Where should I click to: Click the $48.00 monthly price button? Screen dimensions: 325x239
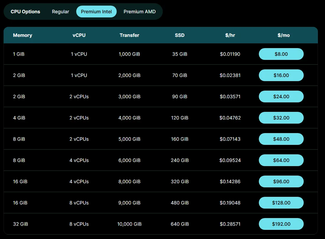coord(281,139)
